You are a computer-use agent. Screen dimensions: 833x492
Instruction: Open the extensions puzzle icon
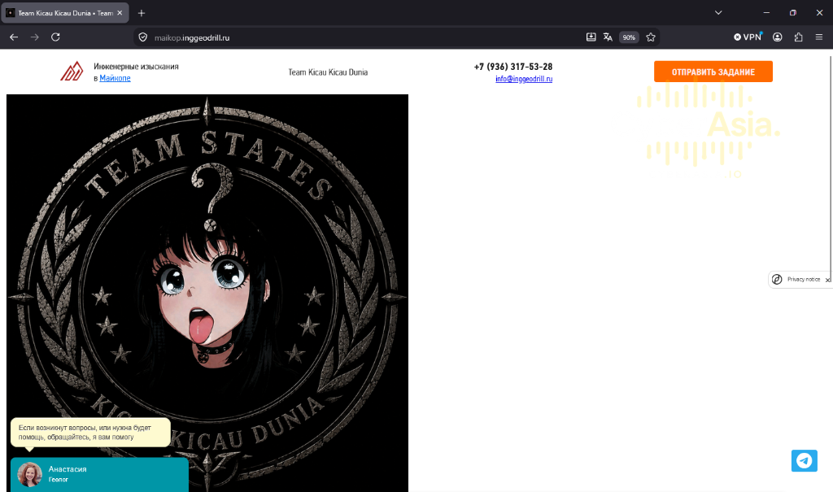point(799,37)
